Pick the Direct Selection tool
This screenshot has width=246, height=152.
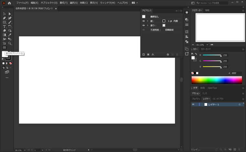coord(10,14)
